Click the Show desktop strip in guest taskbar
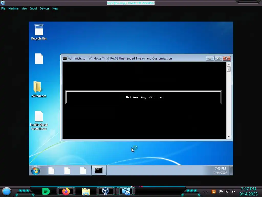The height and width of the screenshot is (197, 262). (231, 170)
